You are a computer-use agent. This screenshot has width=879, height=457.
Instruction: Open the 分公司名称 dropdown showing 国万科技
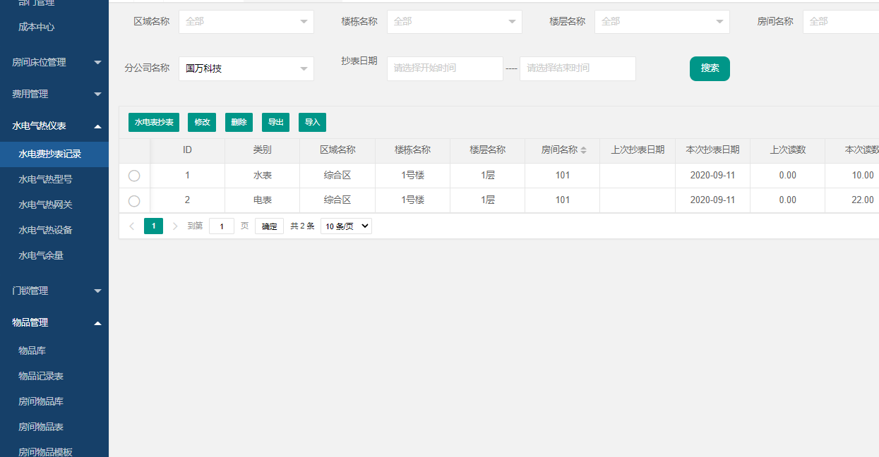pyautogui.click(x=246, y=69)
